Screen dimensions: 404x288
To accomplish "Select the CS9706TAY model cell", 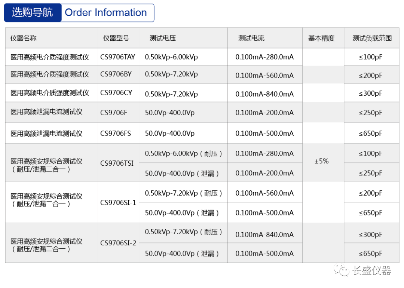I will (x=117, y=57).
